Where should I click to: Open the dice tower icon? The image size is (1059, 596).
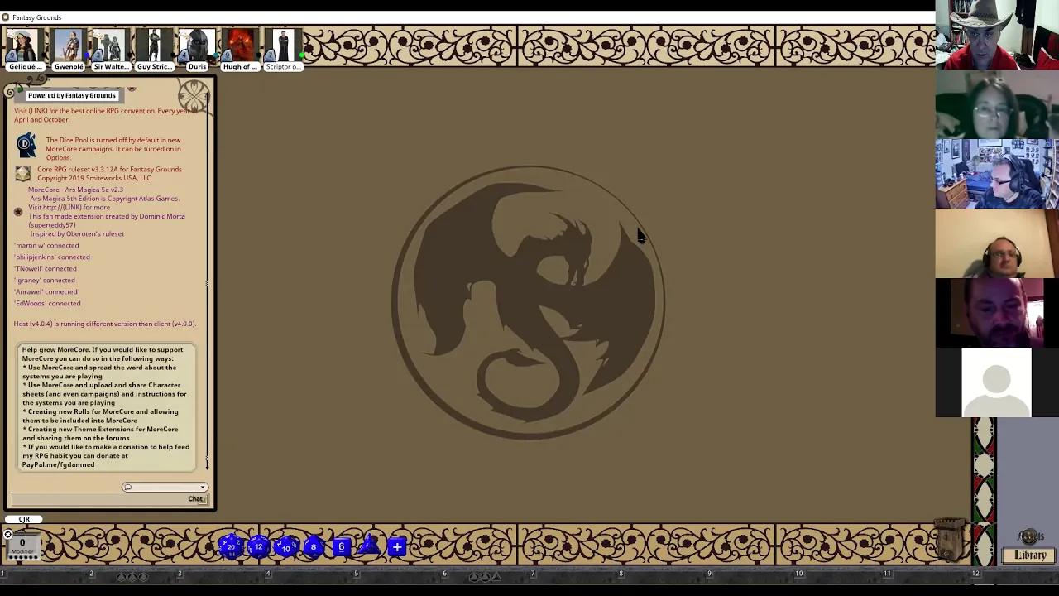point(949,539)
